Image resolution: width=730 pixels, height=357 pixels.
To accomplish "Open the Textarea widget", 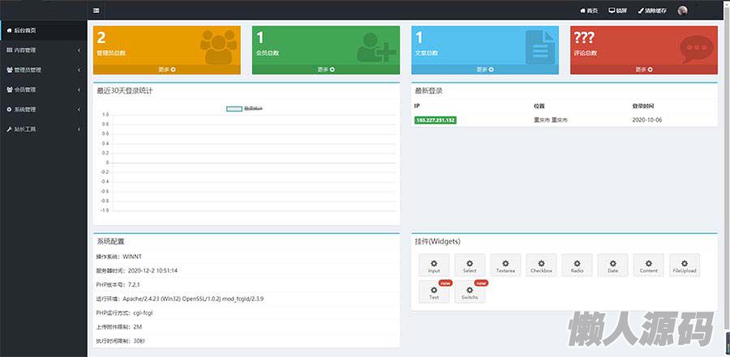I will [505, 266].
